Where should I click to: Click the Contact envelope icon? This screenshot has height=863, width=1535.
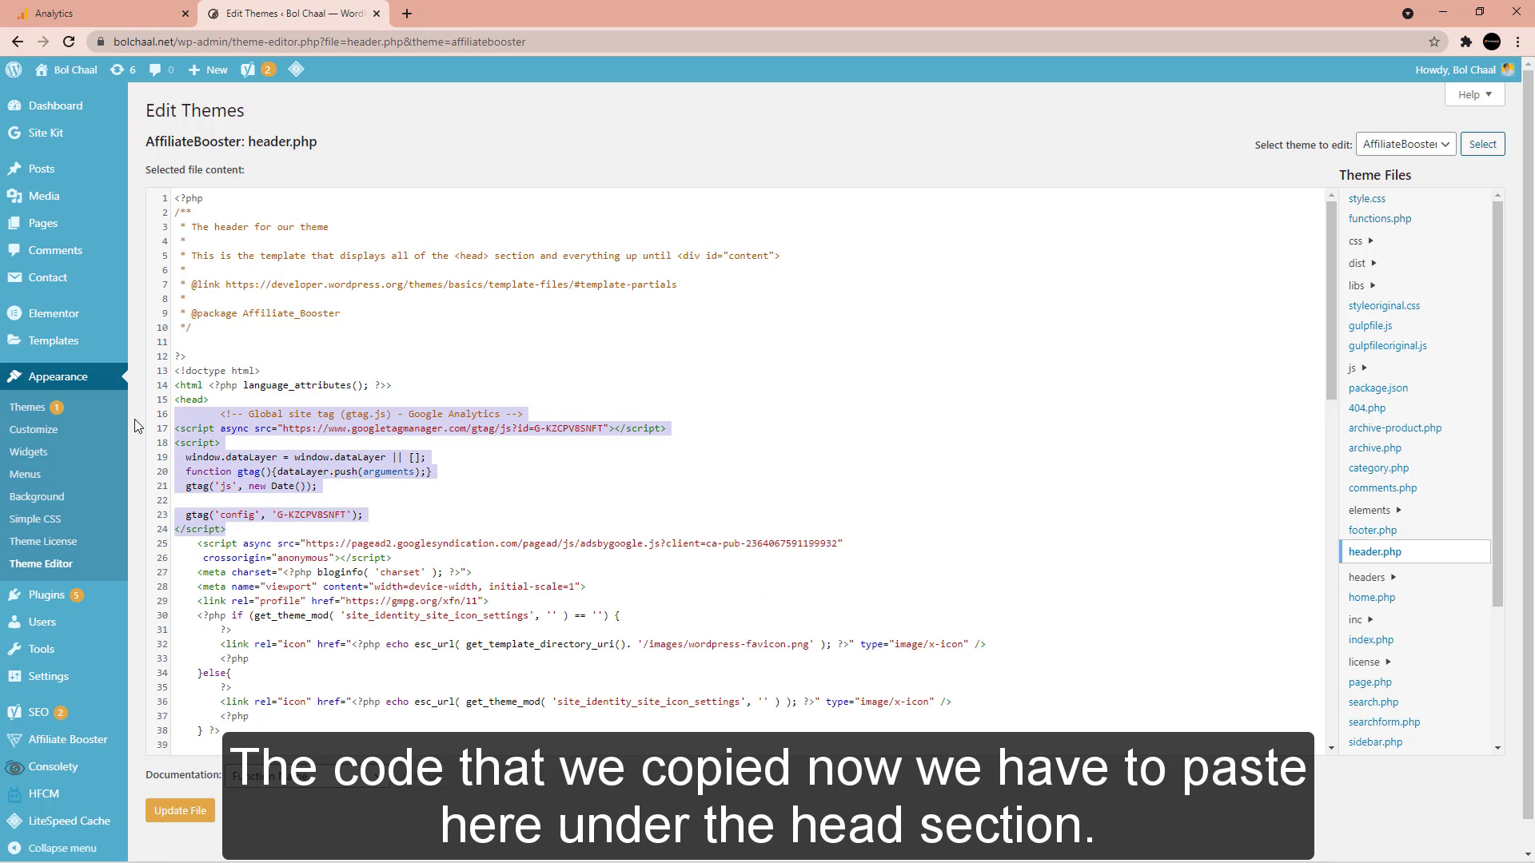coord(14,277)
